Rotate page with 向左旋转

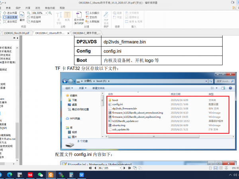[x=38, y=17]
